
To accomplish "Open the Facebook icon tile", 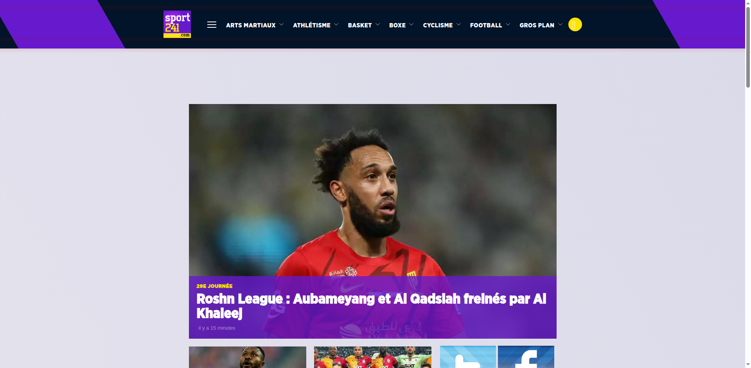I will tap(526, 357).
